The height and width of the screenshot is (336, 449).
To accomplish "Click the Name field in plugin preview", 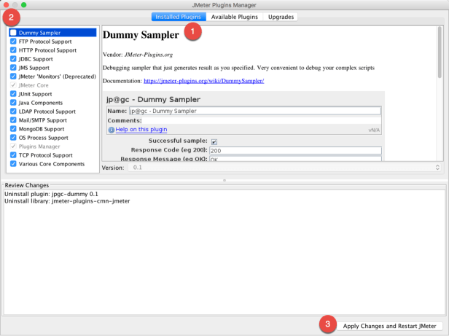I will (255, 111).
